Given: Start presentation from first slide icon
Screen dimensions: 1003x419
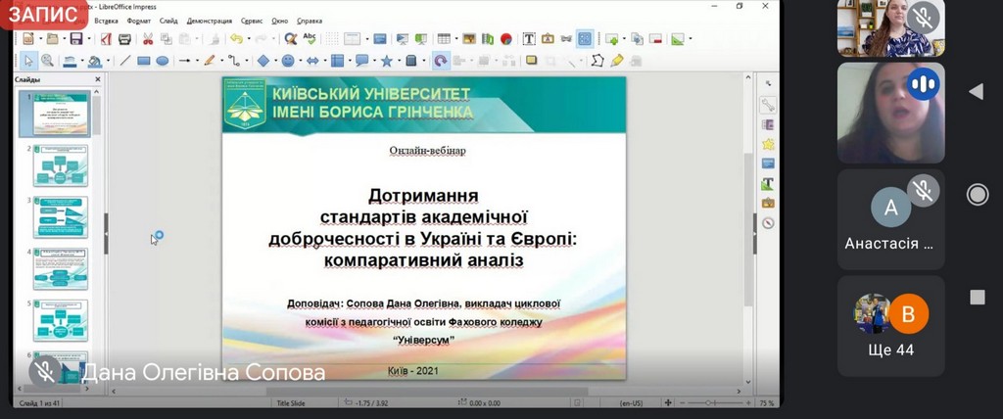Looking at the screenshot, I should 403,39.
